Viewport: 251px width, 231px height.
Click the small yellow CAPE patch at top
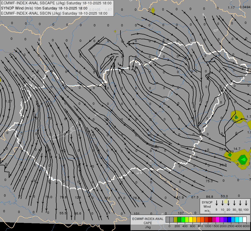tap(153, 11)
